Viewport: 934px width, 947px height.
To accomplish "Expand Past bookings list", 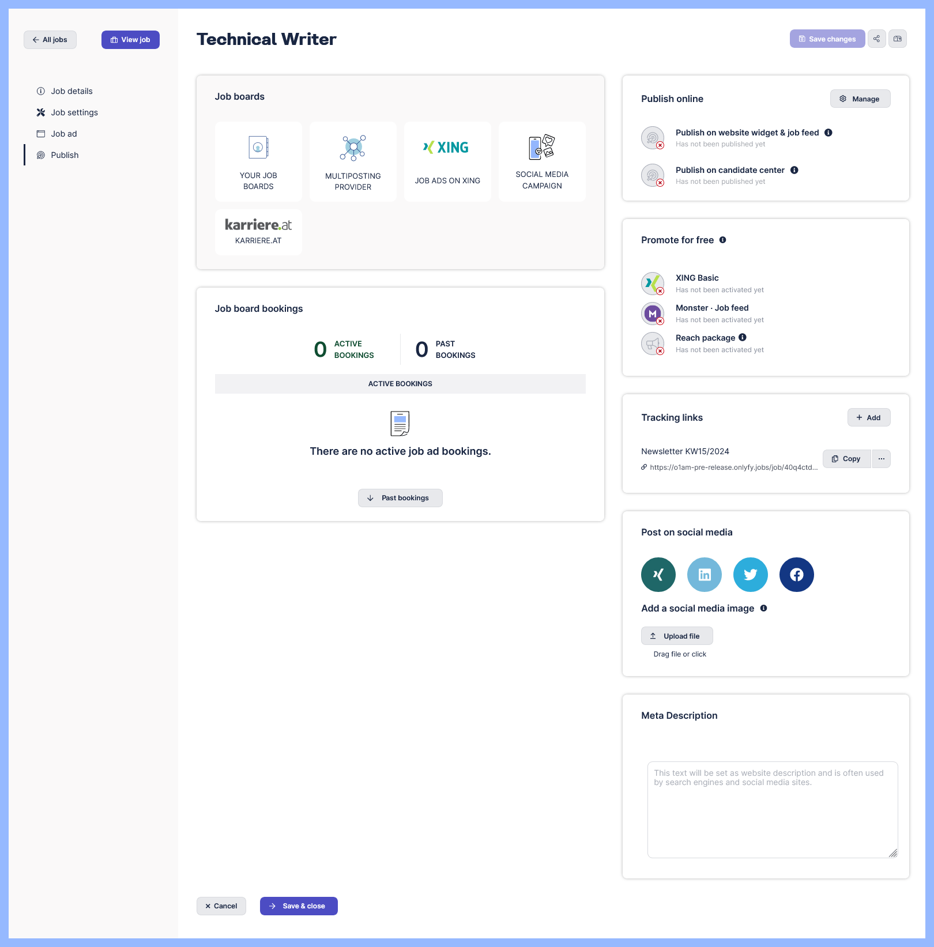I will coord(400,498).
